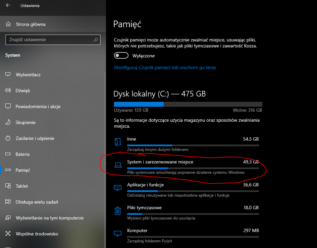317x248 pixels.
Task: Open Wspólne środowisko page
Action: pyautogui.click(x=53, y=234)
